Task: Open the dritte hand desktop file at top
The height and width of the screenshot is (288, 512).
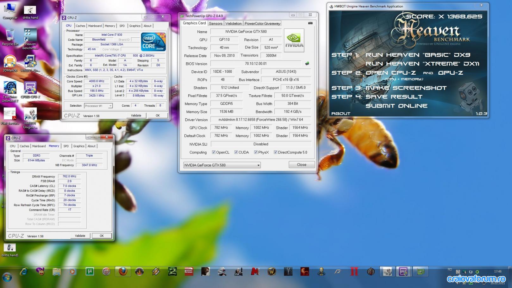Action: (30, 12)
